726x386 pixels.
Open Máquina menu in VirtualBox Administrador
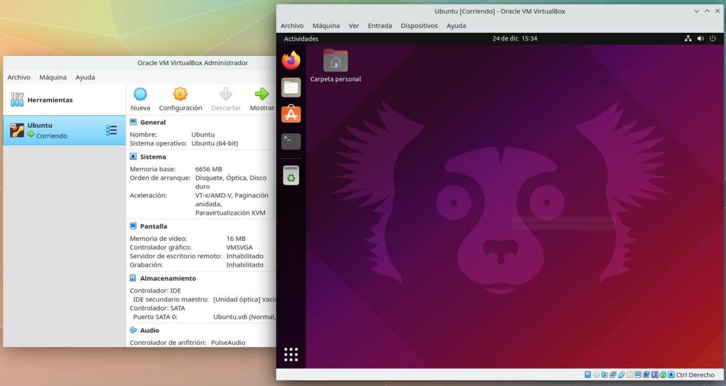pyautogui.click(x=53, y=78)
